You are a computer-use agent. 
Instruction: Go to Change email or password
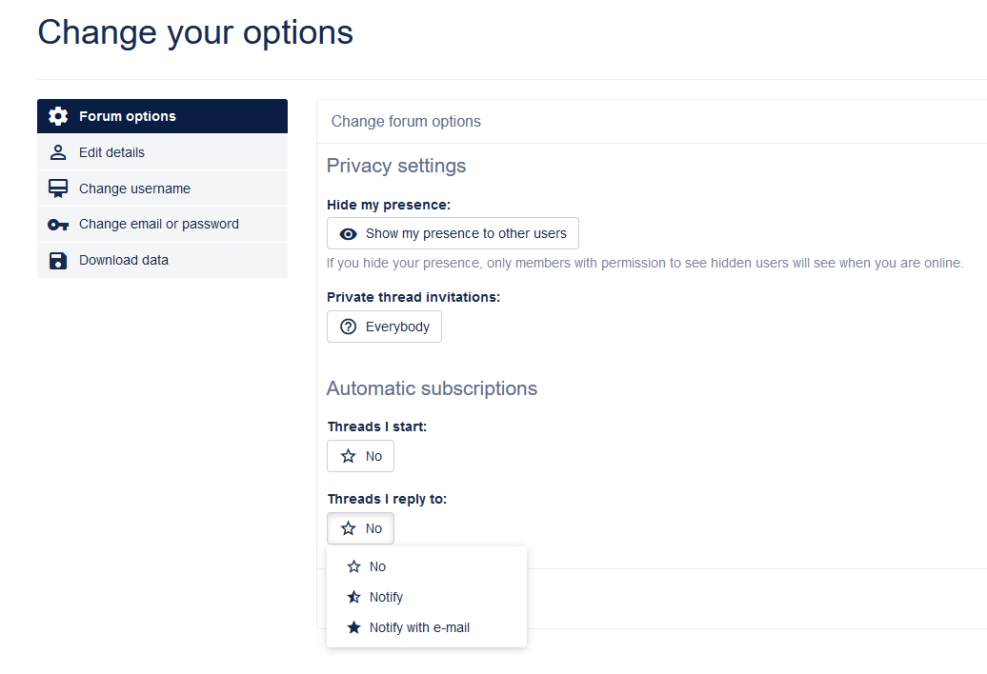coord(159,225)
